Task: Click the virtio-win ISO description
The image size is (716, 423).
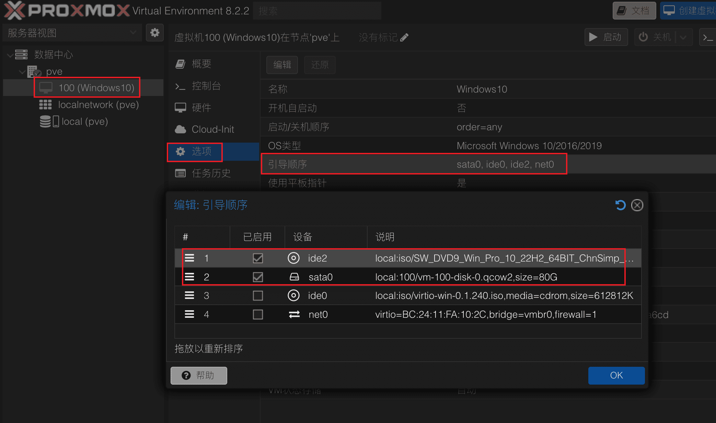Action: click(x=504, y=295)
